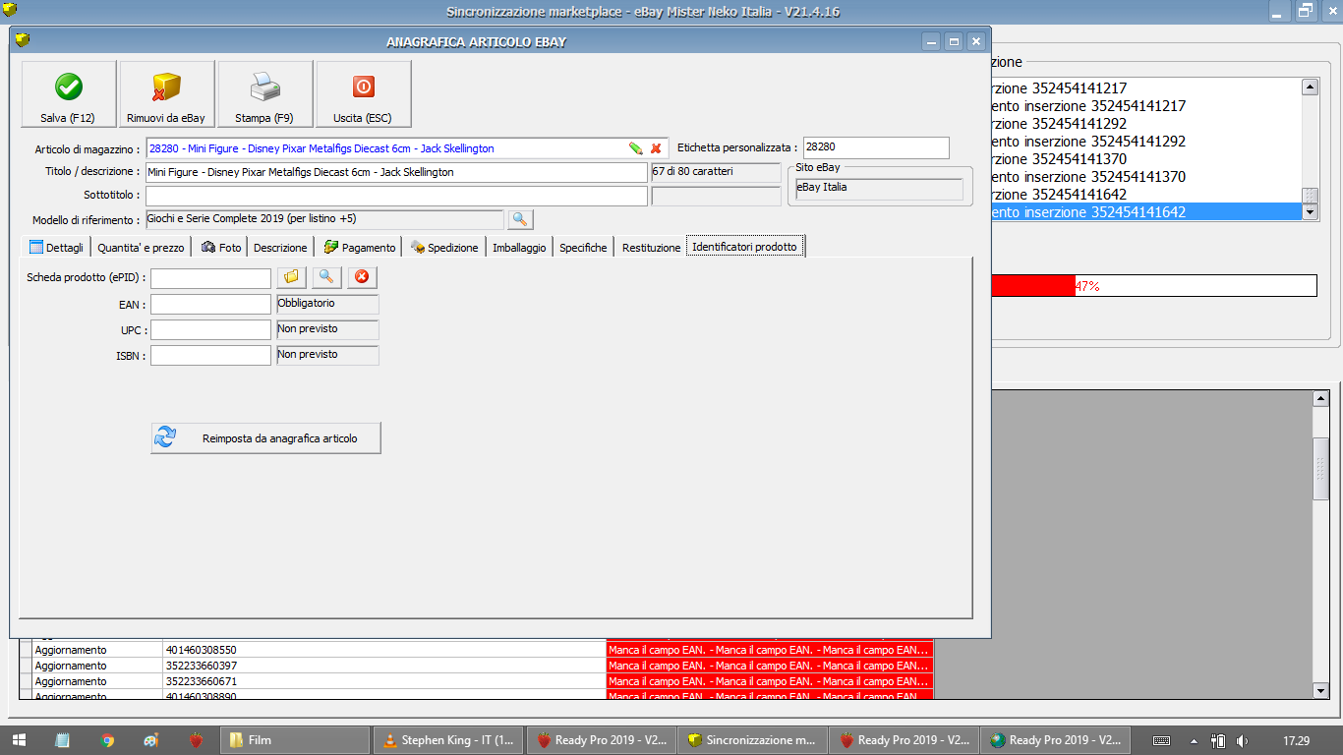The width and height of the screenshot is (1343, 755).
Task: Open the Dettagli tab
Action: click(x=57, y=248)
